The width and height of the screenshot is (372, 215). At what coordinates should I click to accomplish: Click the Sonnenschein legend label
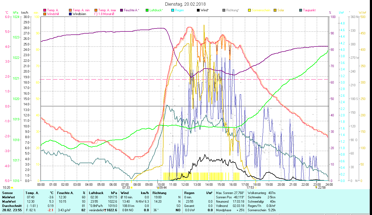point(261,10)
